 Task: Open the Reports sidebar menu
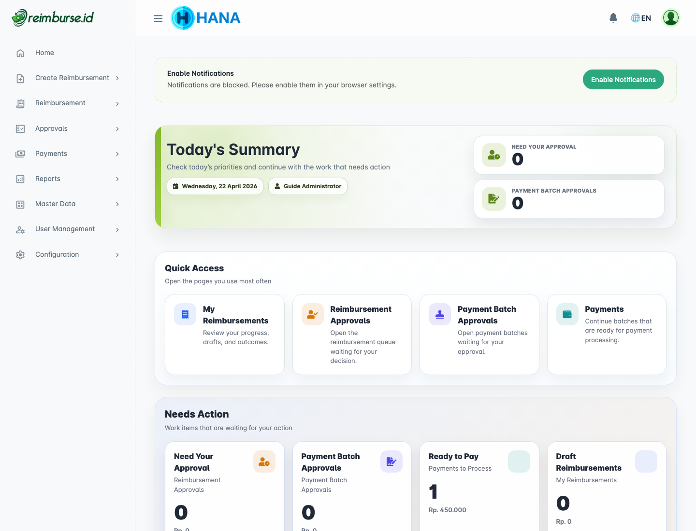click(x=48, y=179)
